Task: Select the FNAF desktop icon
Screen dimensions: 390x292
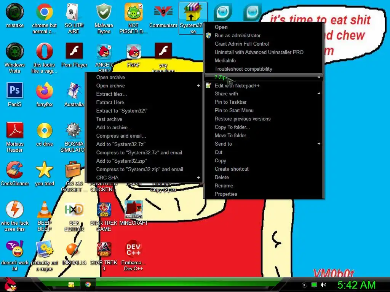Action: (133, 51)
